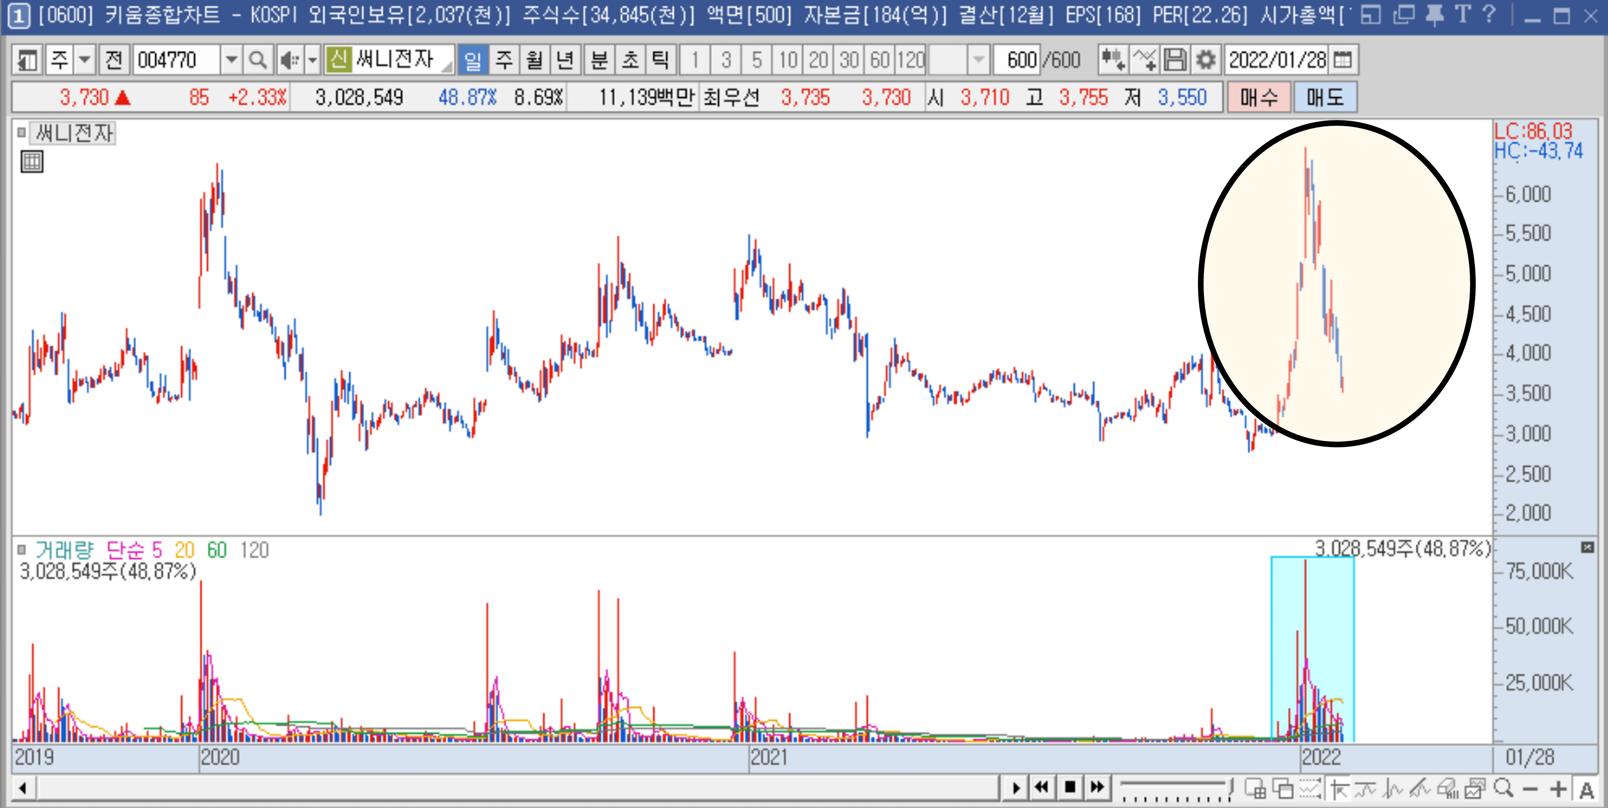Click the add candlestick chart icon
The image size is (1608, 808).
(x=1113, y=60)
